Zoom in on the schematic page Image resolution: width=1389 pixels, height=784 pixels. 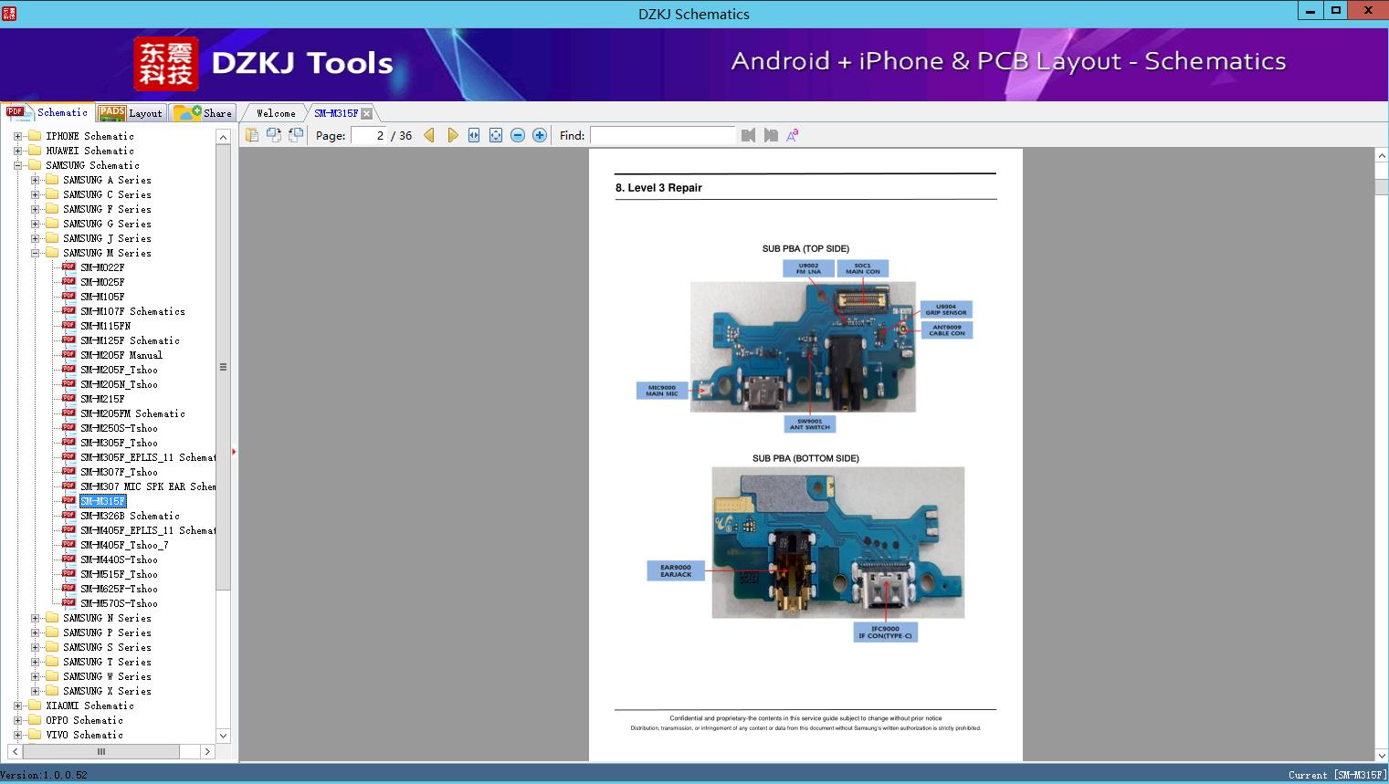click(540, 135)
